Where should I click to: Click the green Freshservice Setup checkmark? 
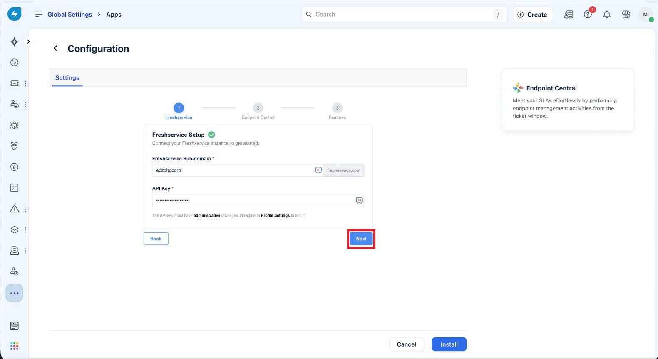click(x=211, y=135)
